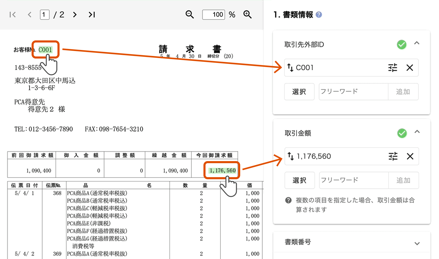The width and height of the screenshot is (439, 259).
Task: Expand the 書類番号 section
Action: tap(417, 243)
